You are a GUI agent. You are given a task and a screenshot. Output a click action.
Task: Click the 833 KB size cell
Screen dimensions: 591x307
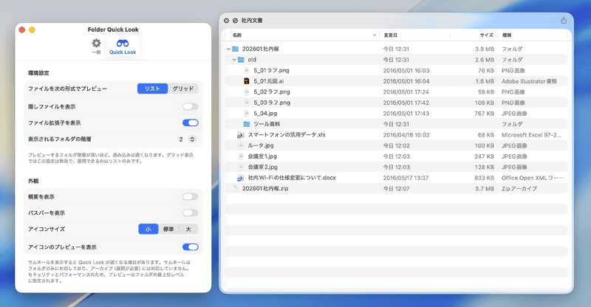(485, 178)
